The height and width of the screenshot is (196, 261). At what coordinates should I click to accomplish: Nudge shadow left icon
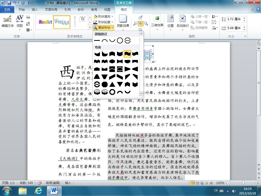coord(135,24)
